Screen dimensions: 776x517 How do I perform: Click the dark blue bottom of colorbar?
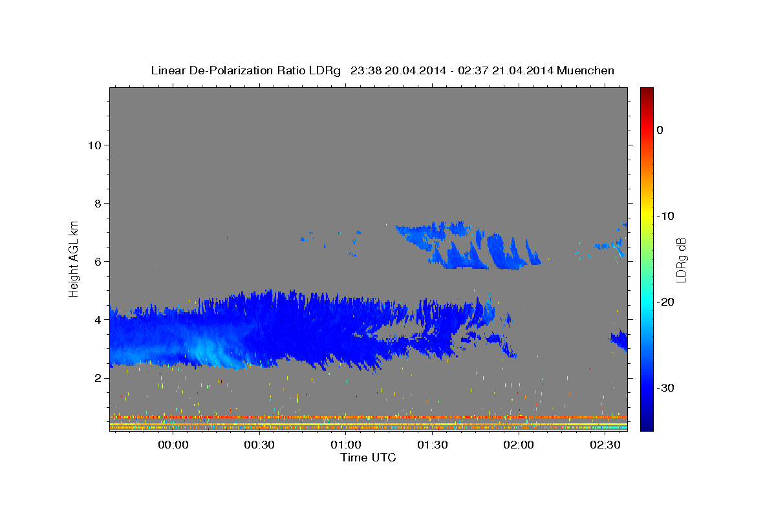646,423
